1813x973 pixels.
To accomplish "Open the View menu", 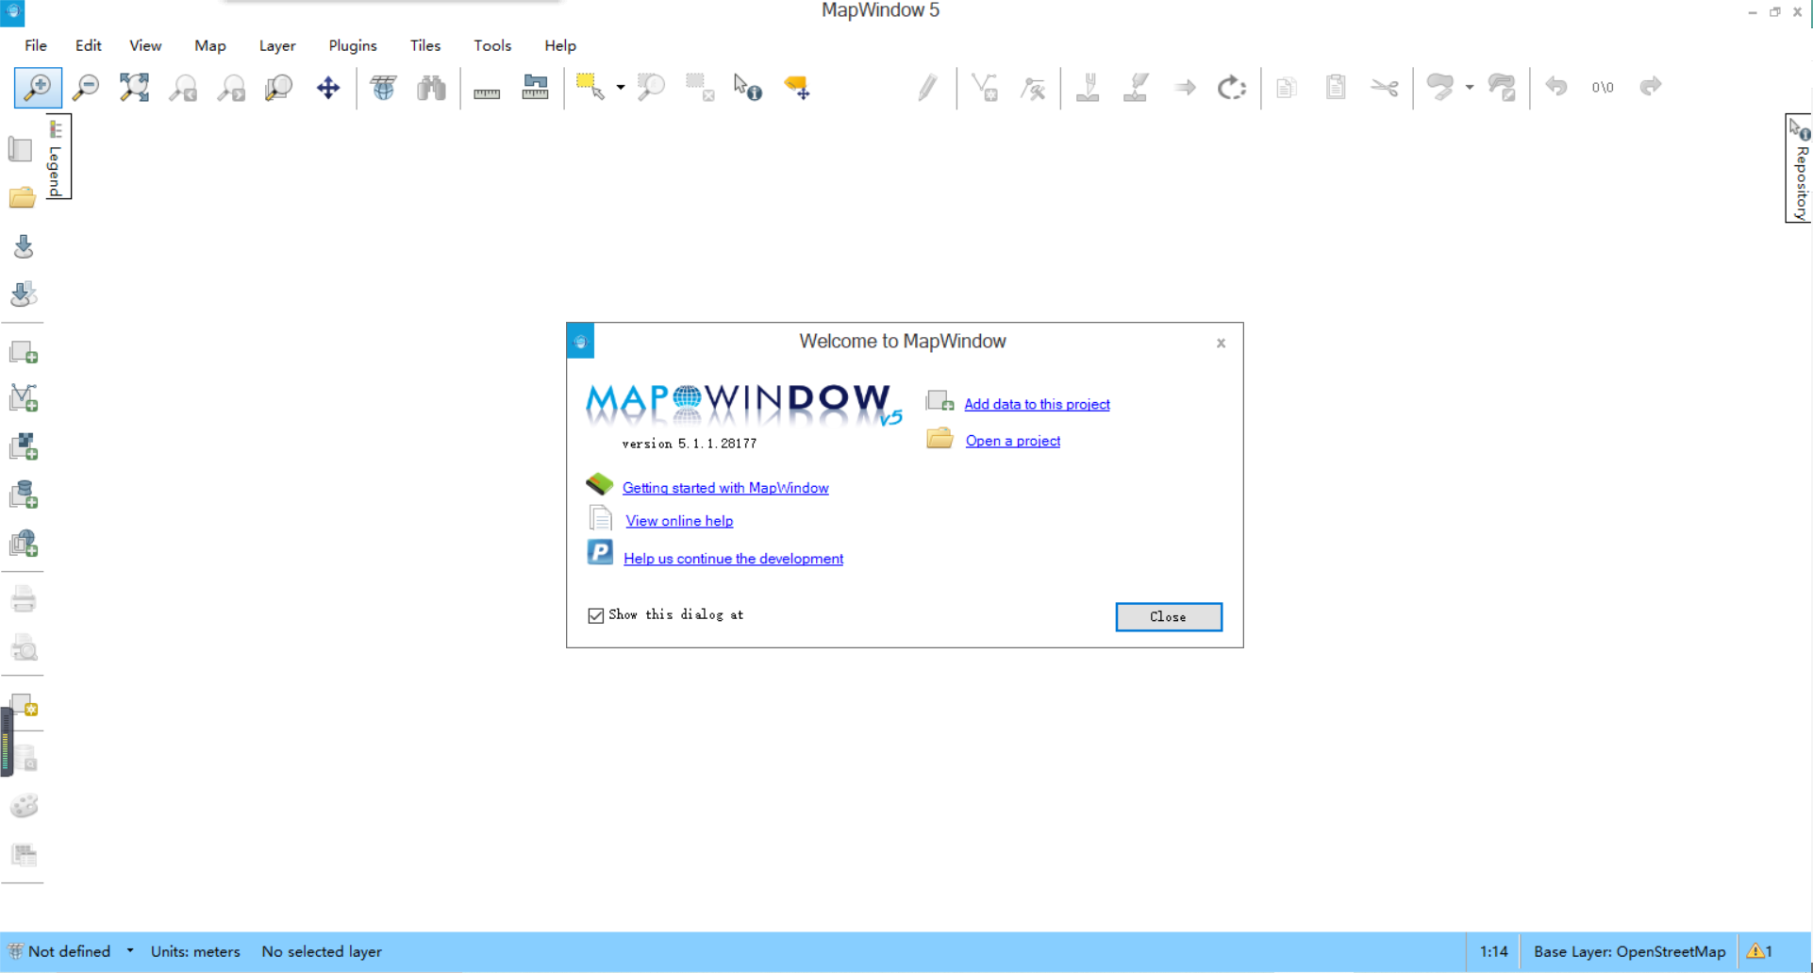I will point(145,45).
